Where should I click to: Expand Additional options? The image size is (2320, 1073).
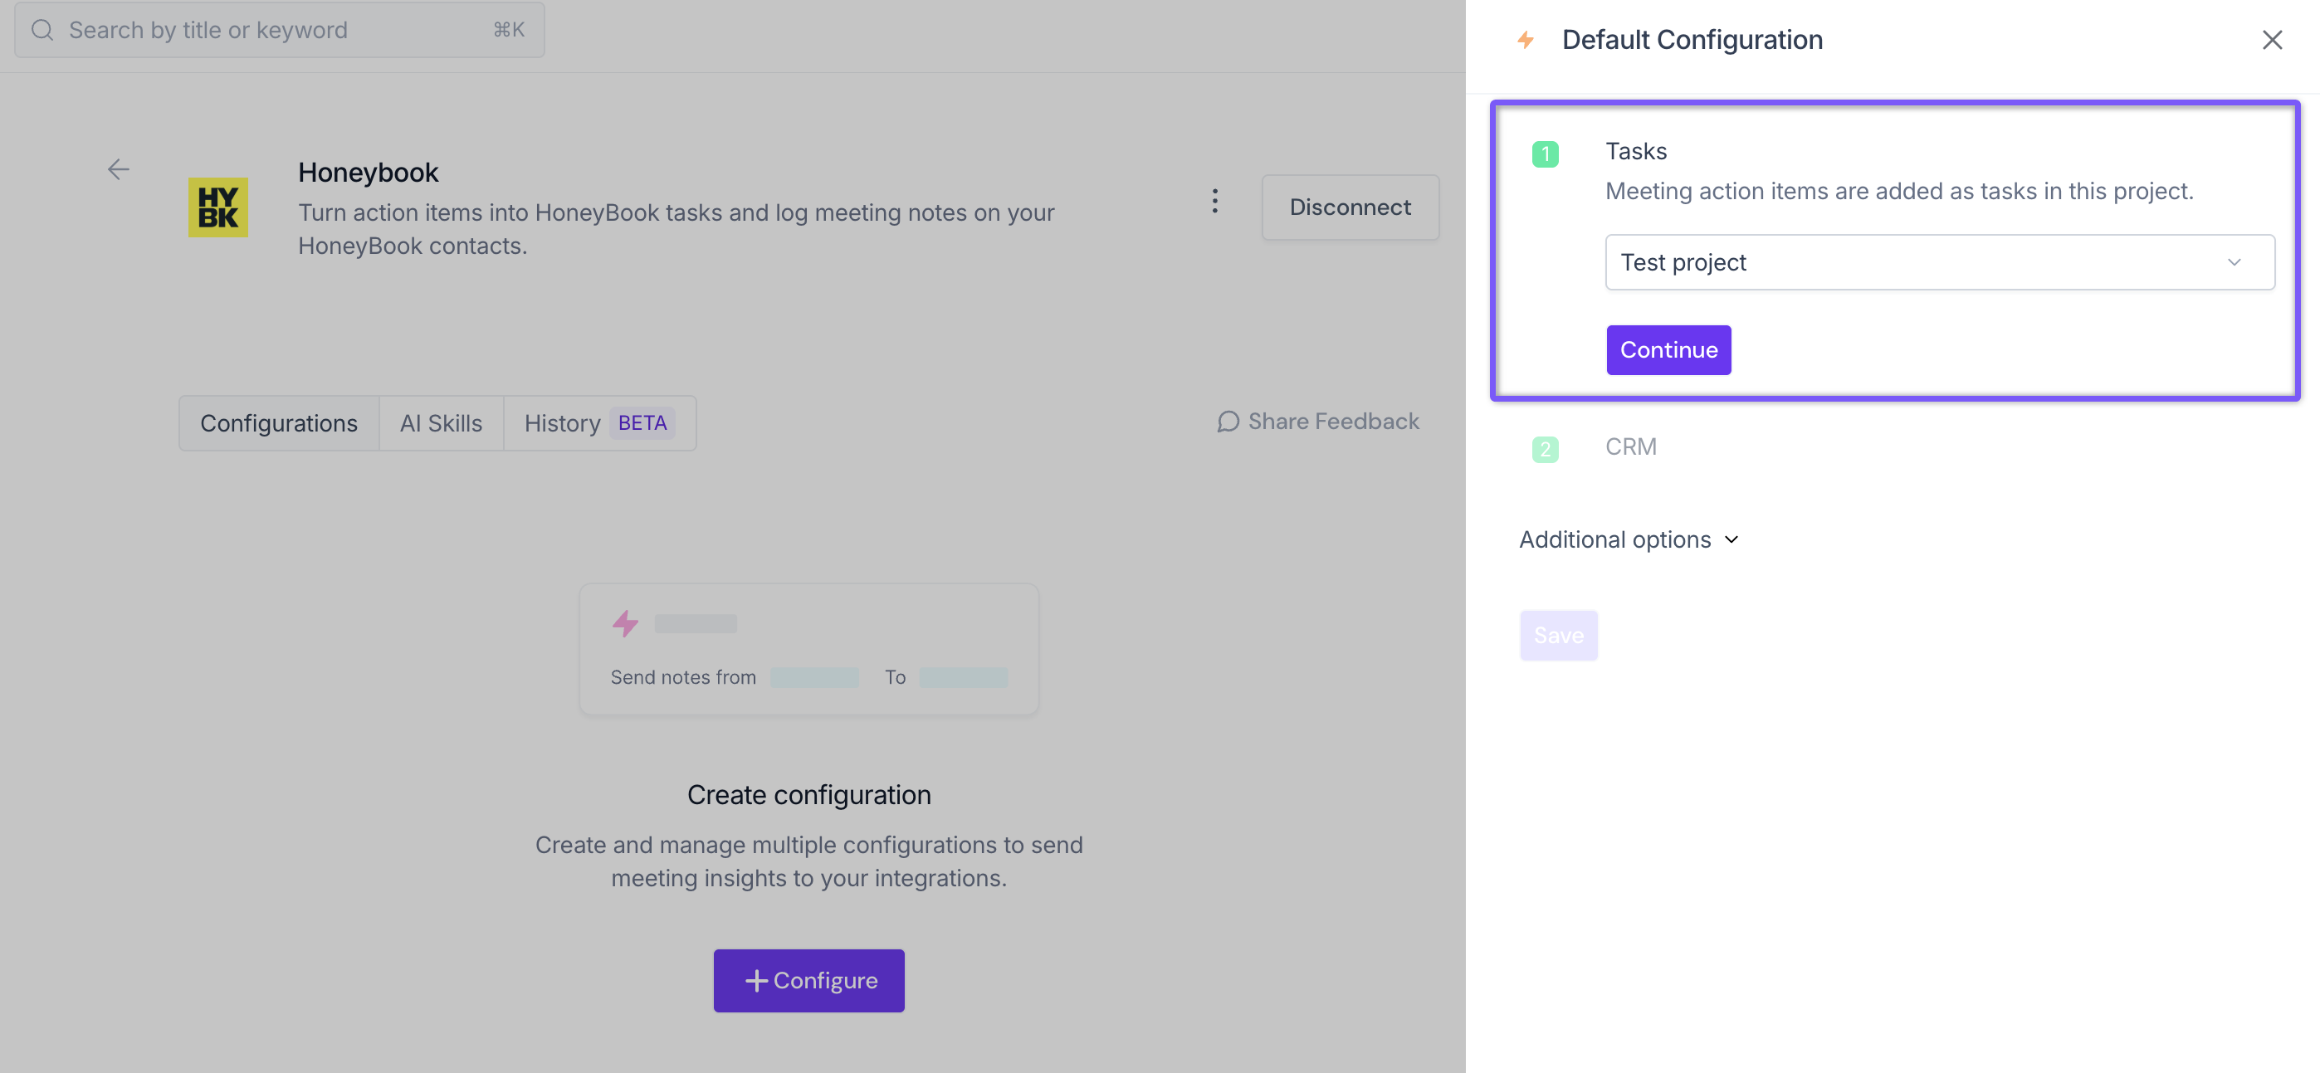(1629, 539)
